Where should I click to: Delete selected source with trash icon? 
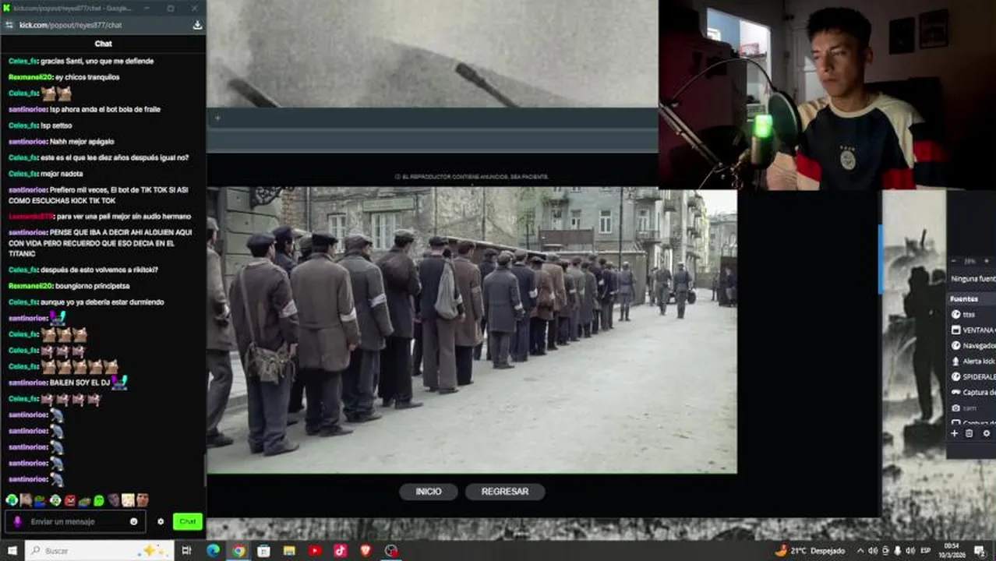coord(969,433)
